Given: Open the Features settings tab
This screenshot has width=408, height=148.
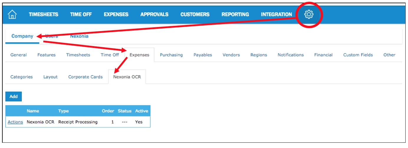Looking at the screenshot, I should [46, 55].
